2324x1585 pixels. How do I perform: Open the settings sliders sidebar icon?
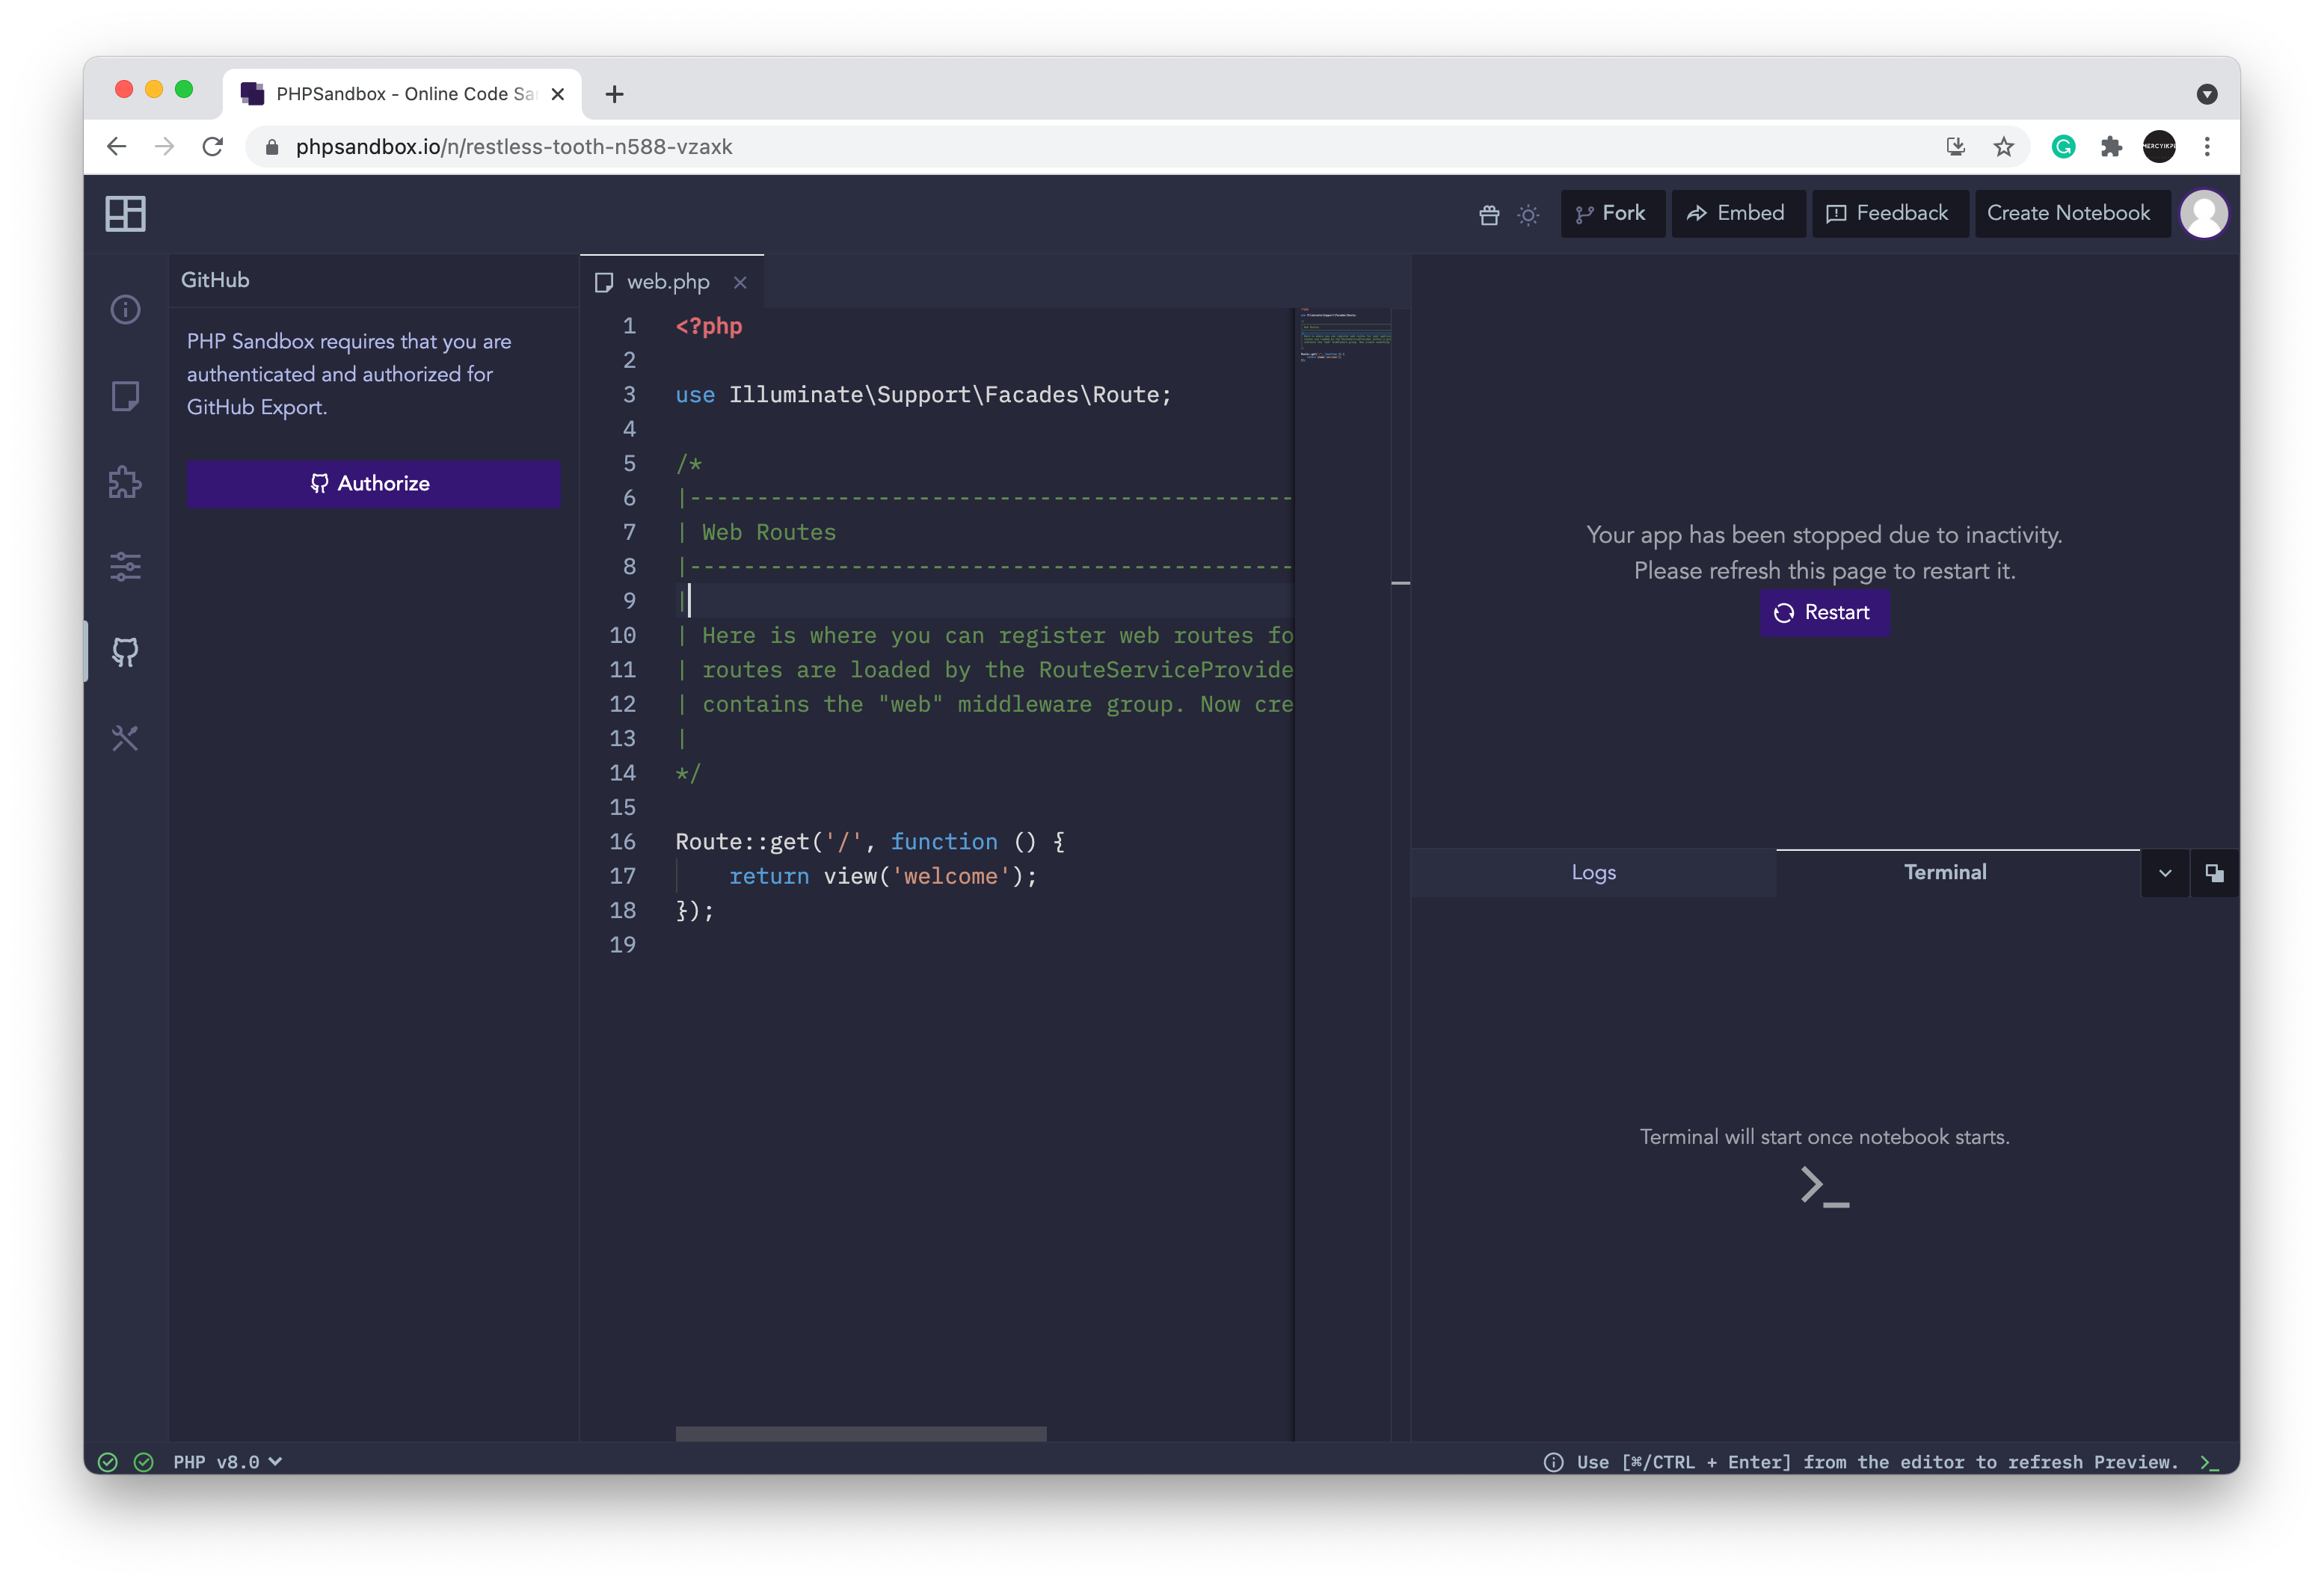pyautogui.click(x=125, y=567)
